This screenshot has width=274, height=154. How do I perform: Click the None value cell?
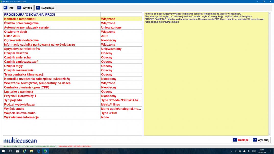(x=121, y=117)
